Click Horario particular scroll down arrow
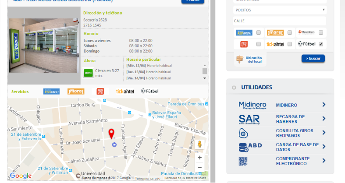Screen dimensions: 345x183 coord(205,78)
